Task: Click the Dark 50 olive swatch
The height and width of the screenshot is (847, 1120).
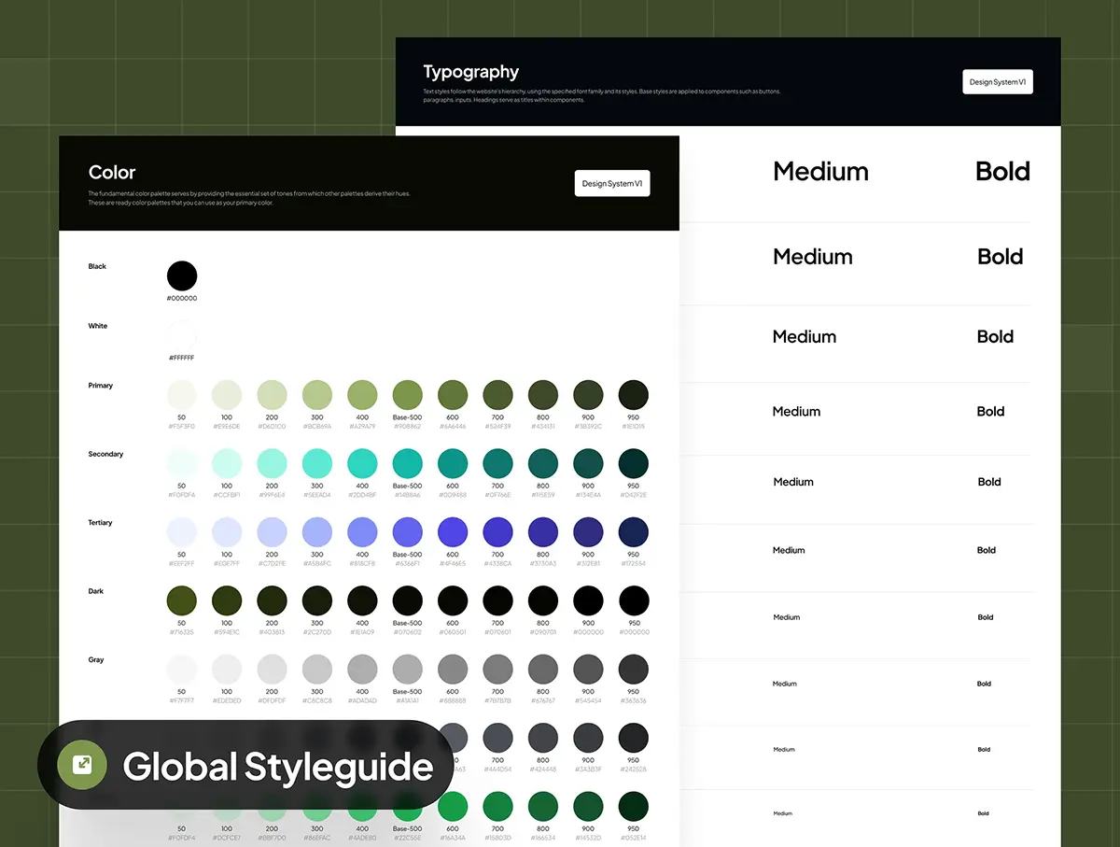Action: (x=182, y=600)
